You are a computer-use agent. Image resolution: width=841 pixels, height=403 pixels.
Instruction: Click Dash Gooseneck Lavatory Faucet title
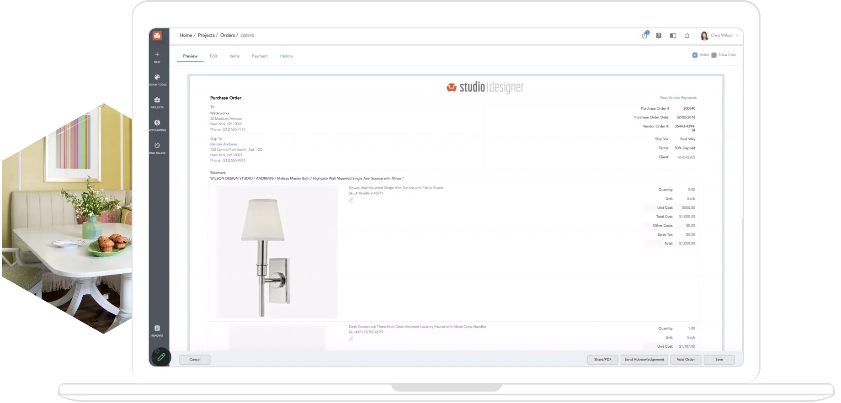pyautogui.click(x=417, y=327)
